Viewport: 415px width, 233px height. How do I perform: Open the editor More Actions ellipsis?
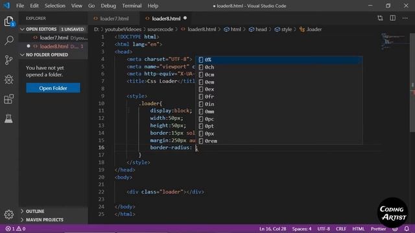click(x=405, y=18)
